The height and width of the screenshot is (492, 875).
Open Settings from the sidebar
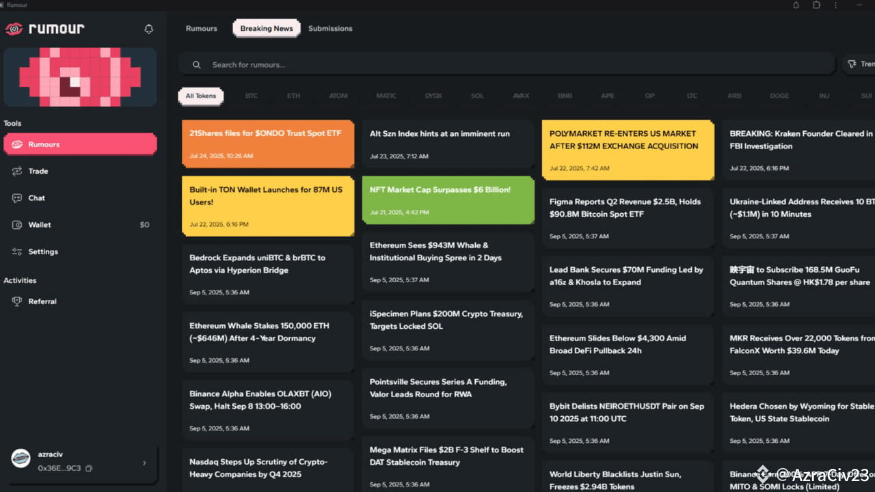80,251
